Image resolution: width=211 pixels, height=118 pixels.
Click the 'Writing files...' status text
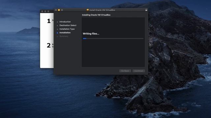tap(91, 34)
